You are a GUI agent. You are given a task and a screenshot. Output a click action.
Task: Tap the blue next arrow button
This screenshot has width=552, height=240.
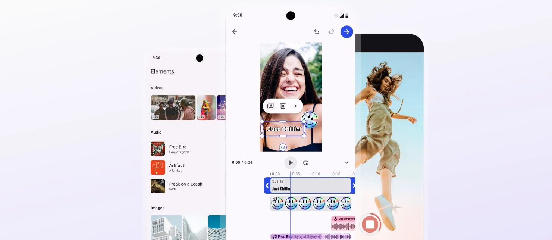(347, 32)
